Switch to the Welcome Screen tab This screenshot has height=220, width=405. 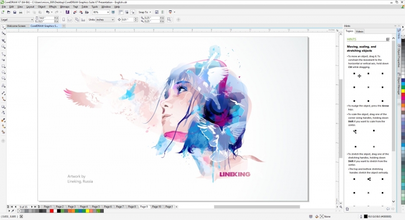pyautogui.click(x=16, y=25)
